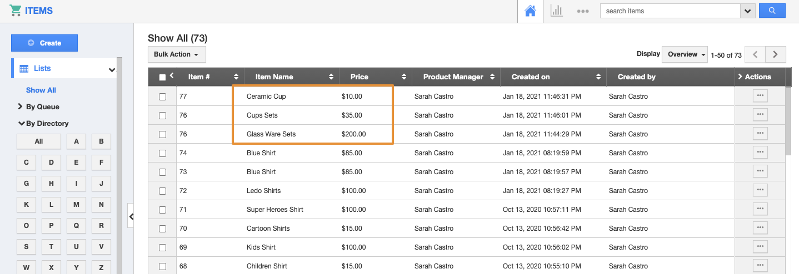This screenshot has height=274, width=799.
Task: Collapse the left sidebar panel arrow
Action: coord(131,216)
